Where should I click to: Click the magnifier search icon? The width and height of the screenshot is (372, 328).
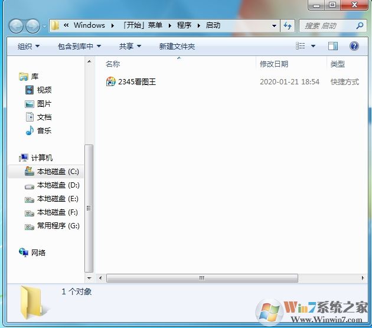360,25
